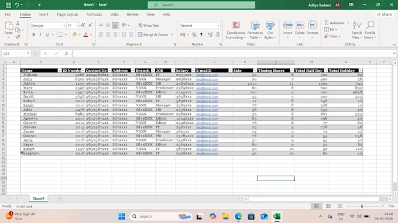398x223 pixels.
Task: Click the Increase Decimal icon
Action: 210,34
